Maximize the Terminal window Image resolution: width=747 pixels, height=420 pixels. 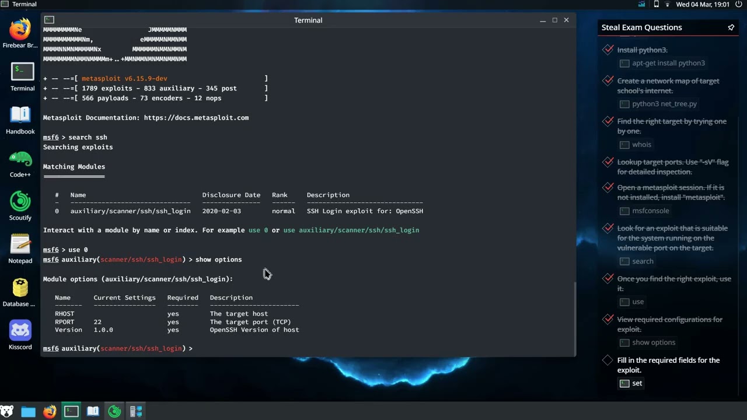tap(554, 20)
